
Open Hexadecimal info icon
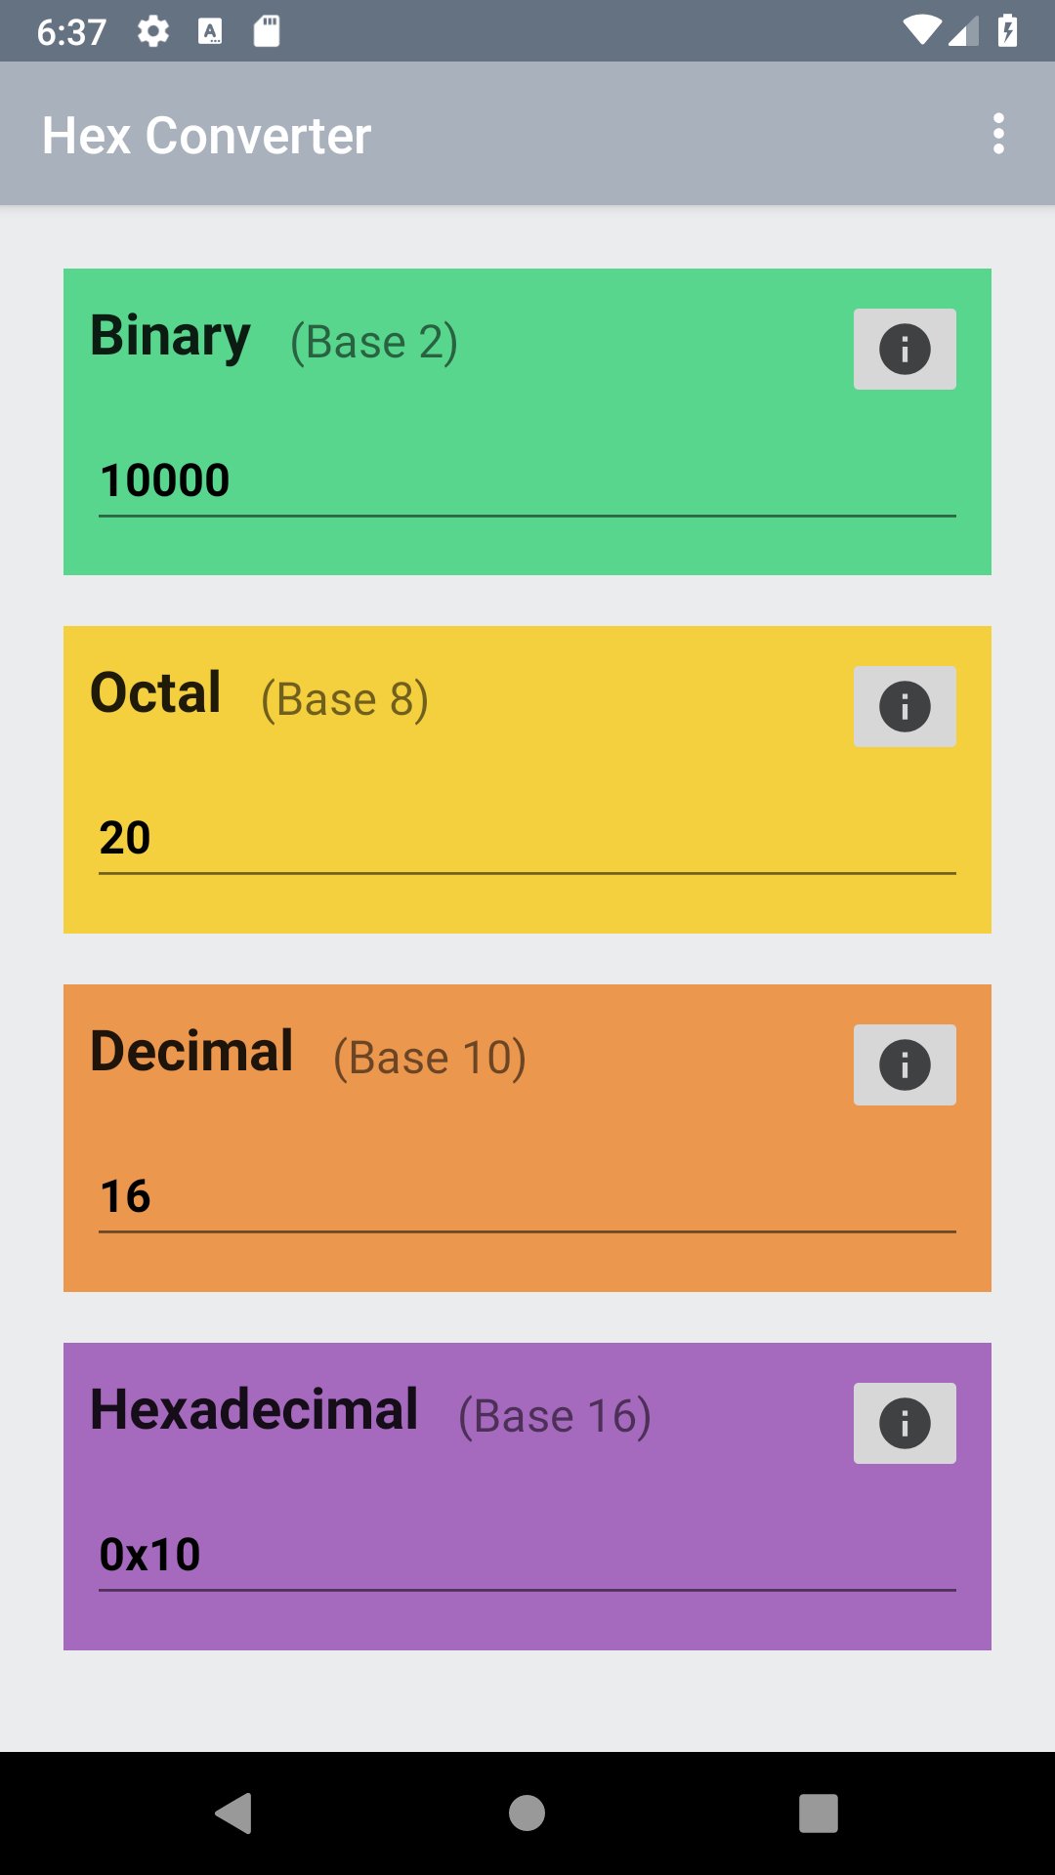tap(905, 1423)
